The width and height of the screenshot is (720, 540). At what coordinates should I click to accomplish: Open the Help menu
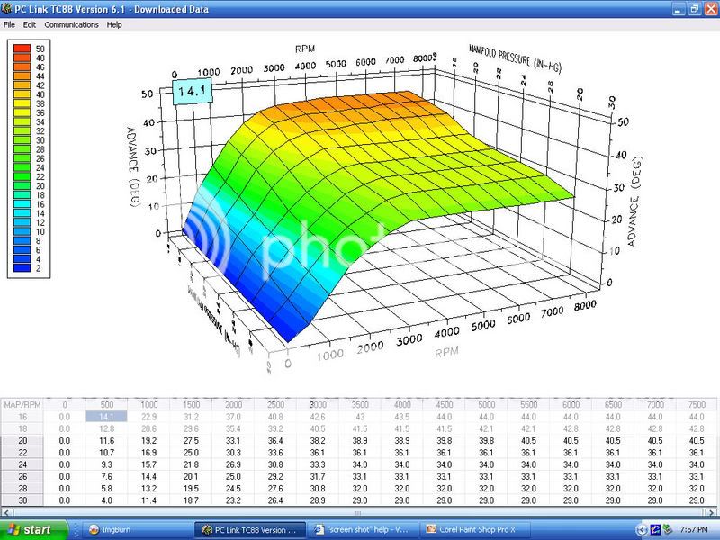(x=114, y=25)
